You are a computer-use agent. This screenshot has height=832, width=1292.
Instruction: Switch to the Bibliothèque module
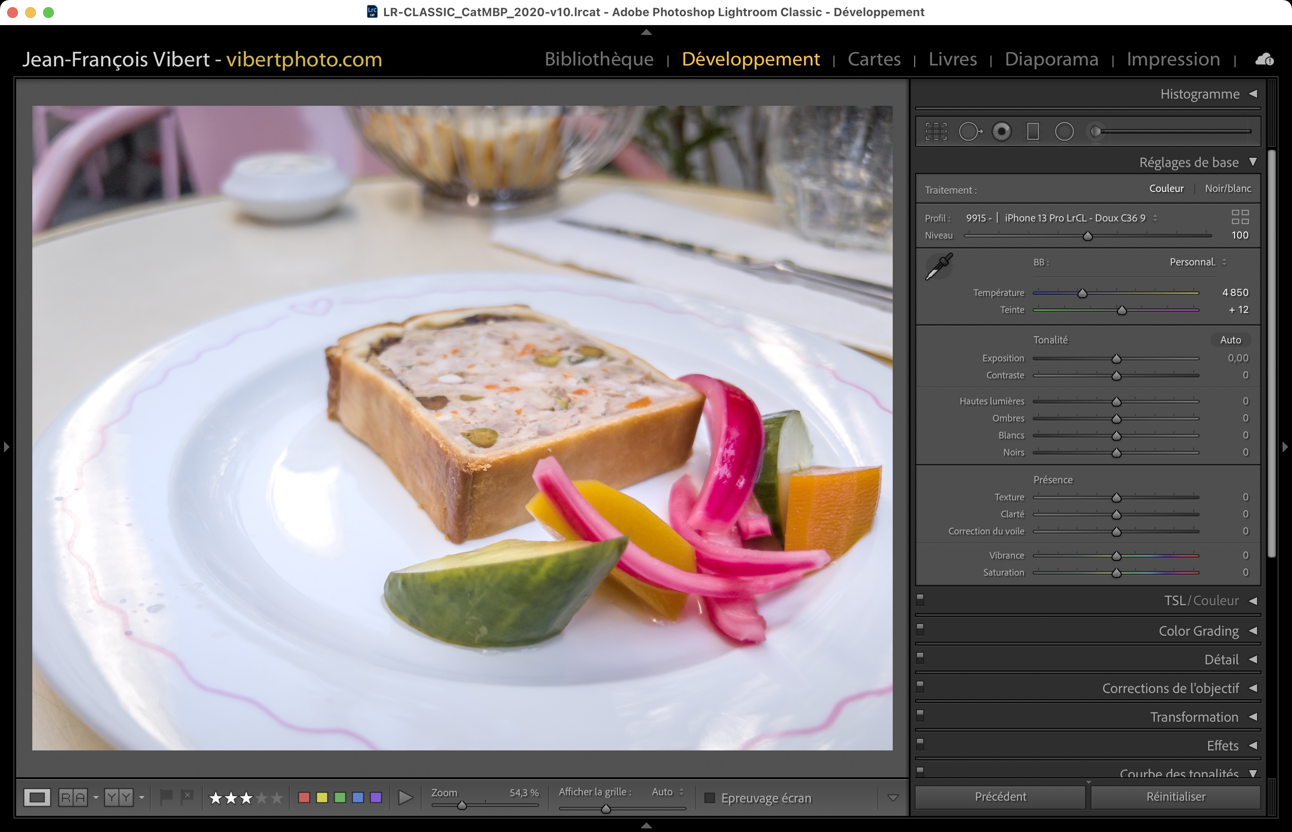point(598,59)
